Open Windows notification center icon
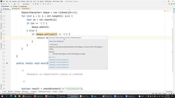 [x=172, y=96]
